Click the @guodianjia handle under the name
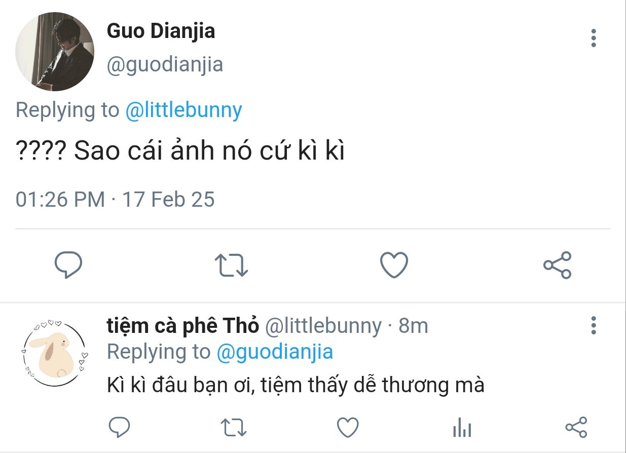Viewport: 626px width, 453px height. coord(165,65)
